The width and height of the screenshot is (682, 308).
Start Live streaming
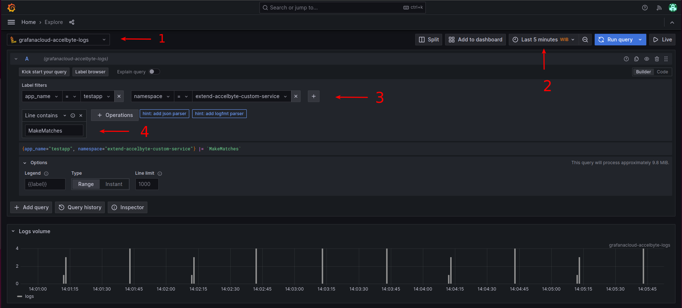tap(662, 40)
